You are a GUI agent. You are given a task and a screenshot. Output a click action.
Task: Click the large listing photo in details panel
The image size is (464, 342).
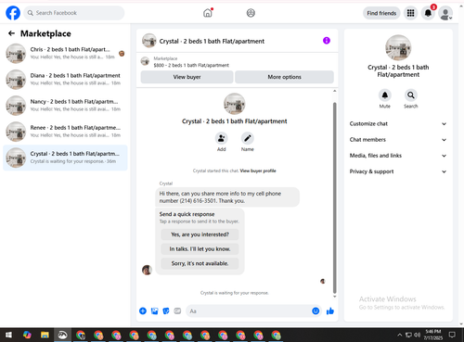(398, 47)
